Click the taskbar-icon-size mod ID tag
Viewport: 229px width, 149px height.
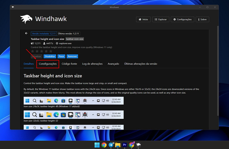click(x=75, y=39)
